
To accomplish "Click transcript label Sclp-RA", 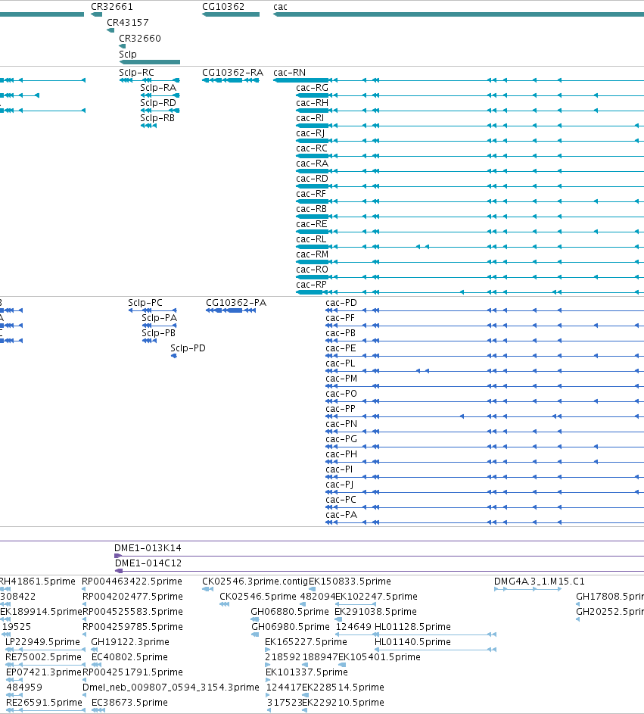I will coord(158,88).
